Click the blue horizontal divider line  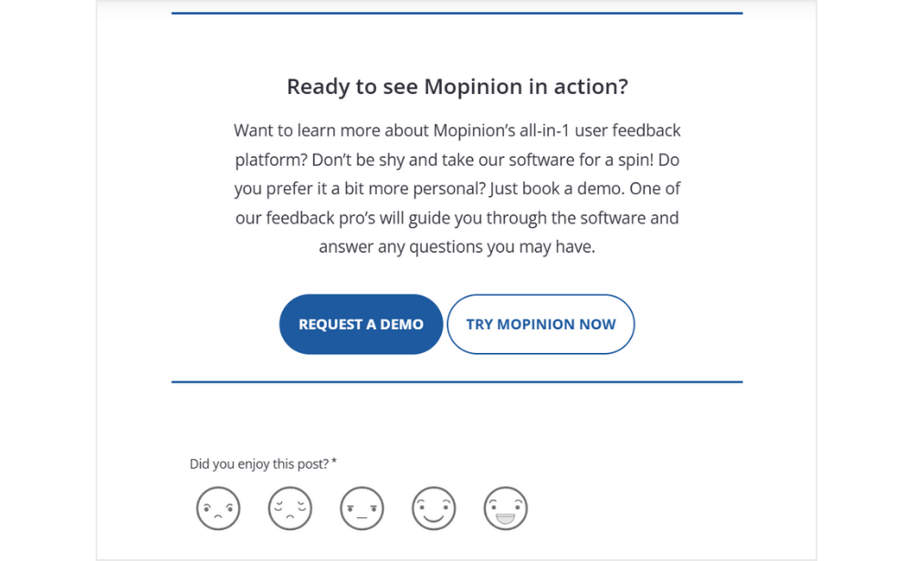coord(456,381)
